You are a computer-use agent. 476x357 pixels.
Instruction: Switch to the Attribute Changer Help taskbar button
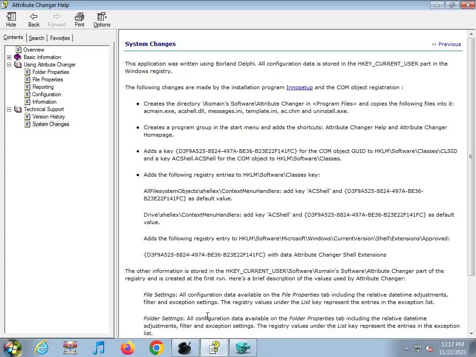tap(214, 348)
